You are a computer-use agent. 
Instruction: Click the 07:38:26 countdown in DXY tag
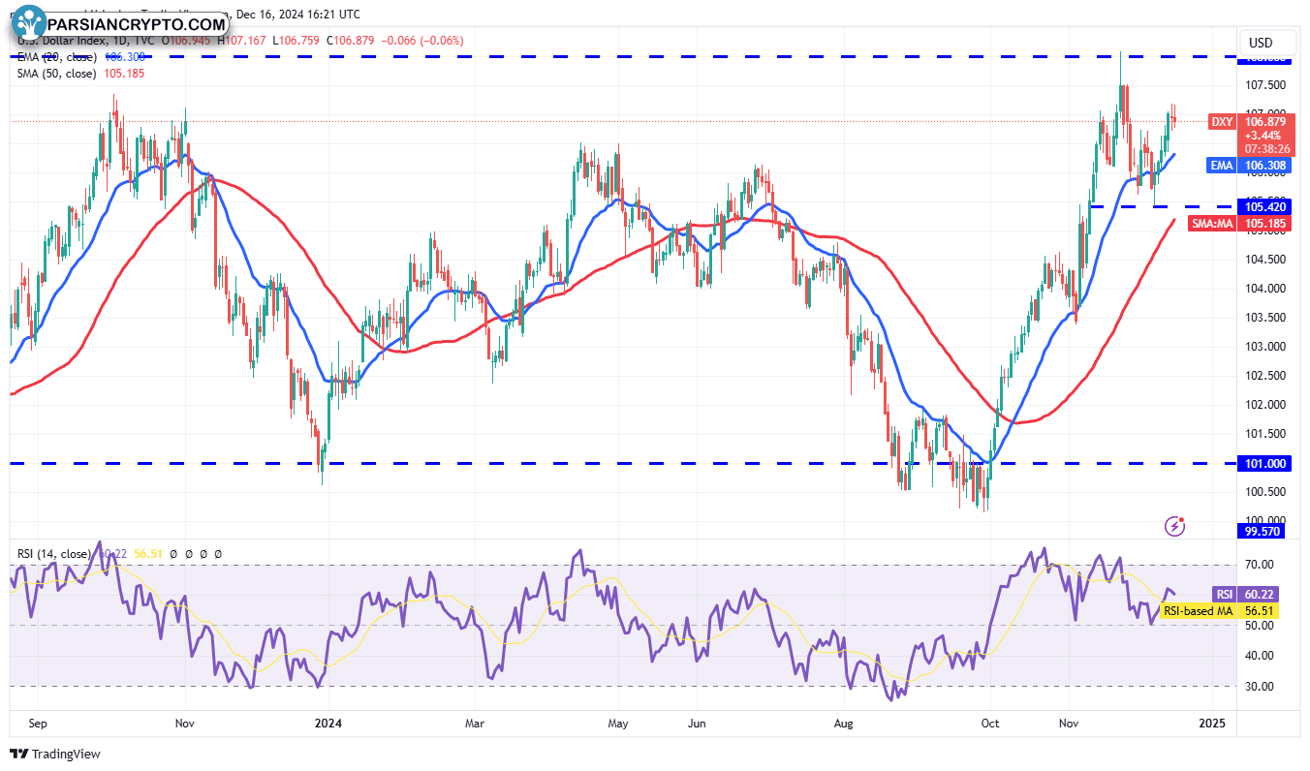1267,149
